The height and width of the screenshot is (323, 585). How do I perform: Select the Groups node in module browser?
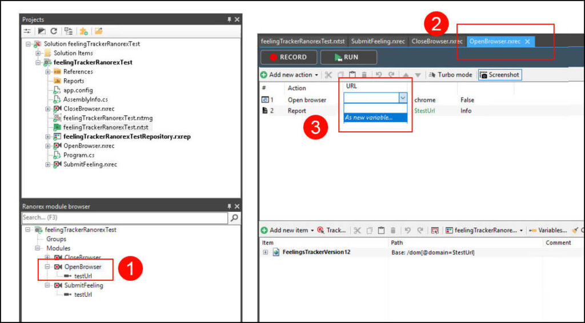[x=56, y=239]
